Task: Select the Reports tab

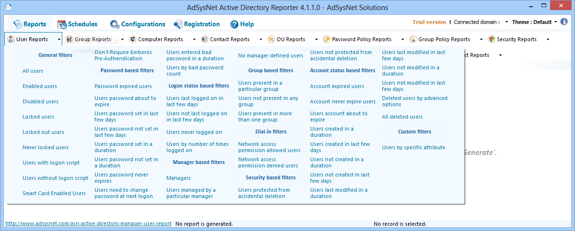Action: tap(30, 24)
